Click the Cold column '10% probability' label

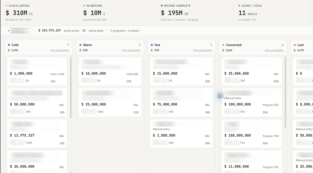(x=59, y=50)
